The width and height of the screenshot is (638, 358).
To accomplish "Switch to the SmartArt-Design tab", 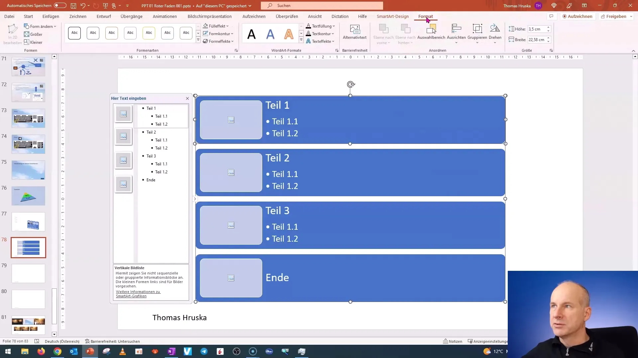I will click(392, 16).
